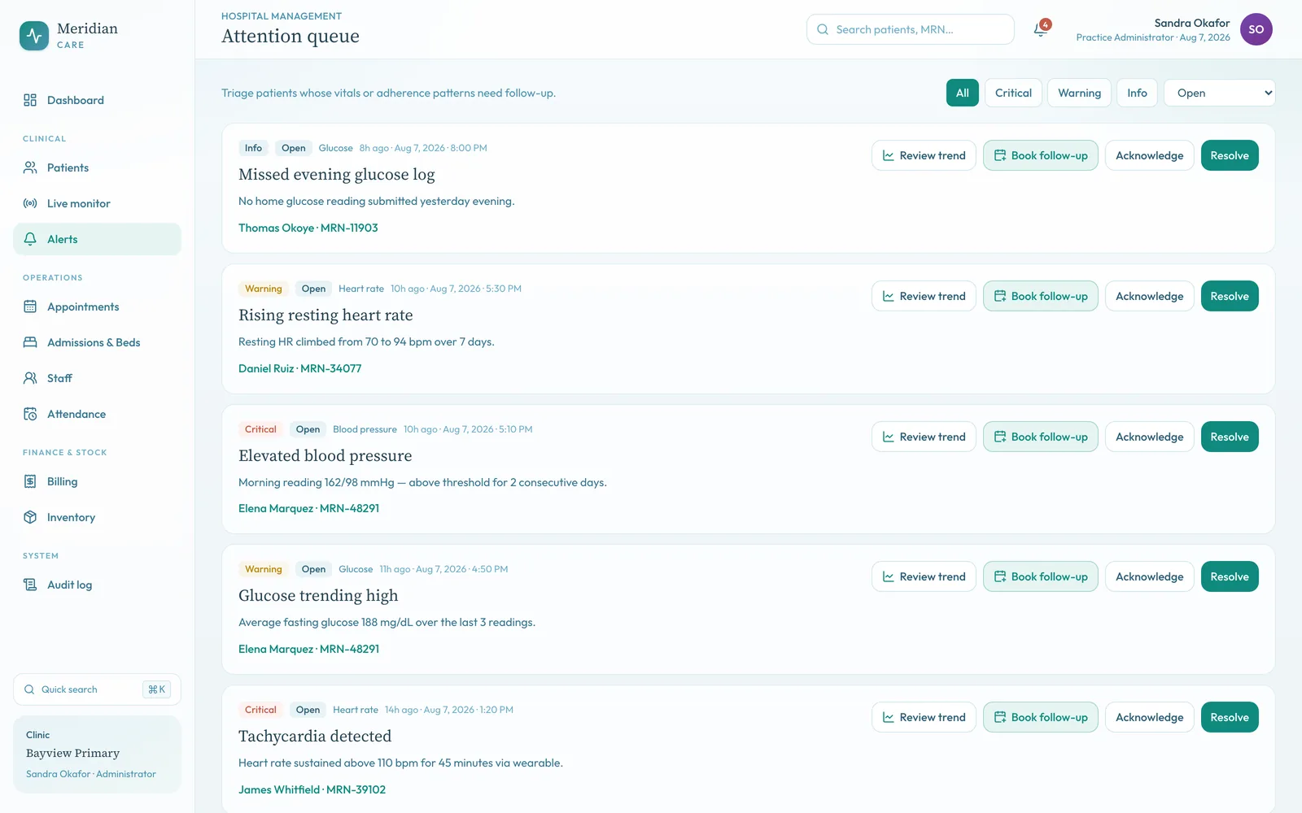Screen dimensions: 1302x813
Task: Resolve the Glucose trending high alert
Action: 1230,576
